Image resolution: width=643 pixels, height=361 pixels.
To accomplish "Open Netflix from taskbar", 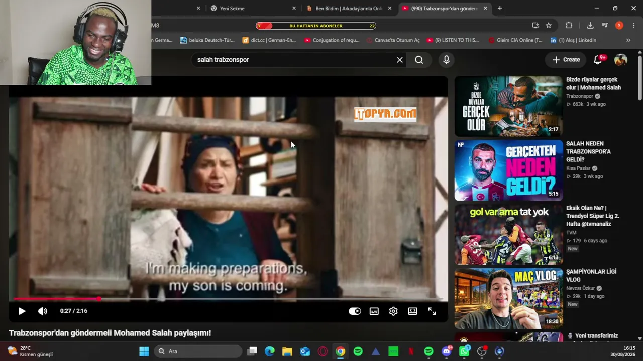I will point(411,351).
